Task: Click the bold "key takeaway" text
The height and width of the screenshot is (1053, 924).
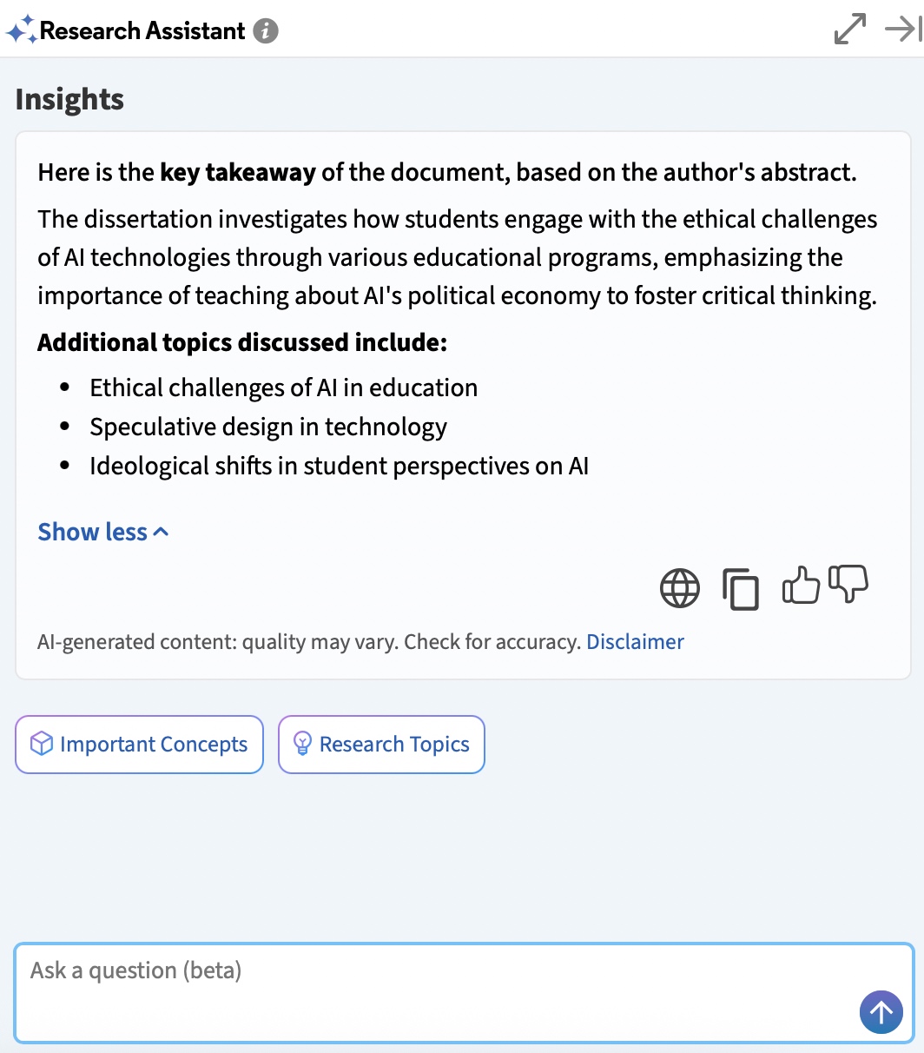Action: [238, 172]
